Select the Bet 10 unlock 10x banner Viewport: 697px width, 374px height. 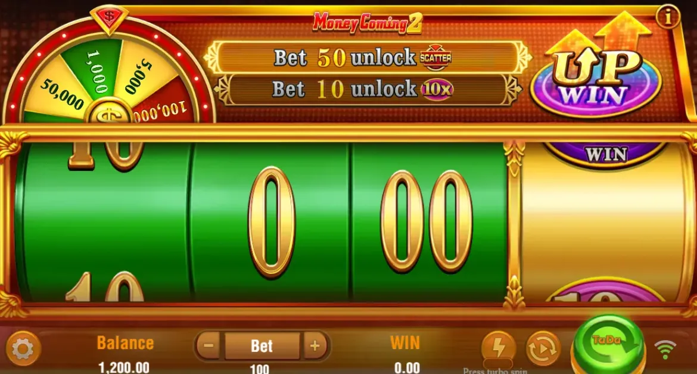point(367,89)
